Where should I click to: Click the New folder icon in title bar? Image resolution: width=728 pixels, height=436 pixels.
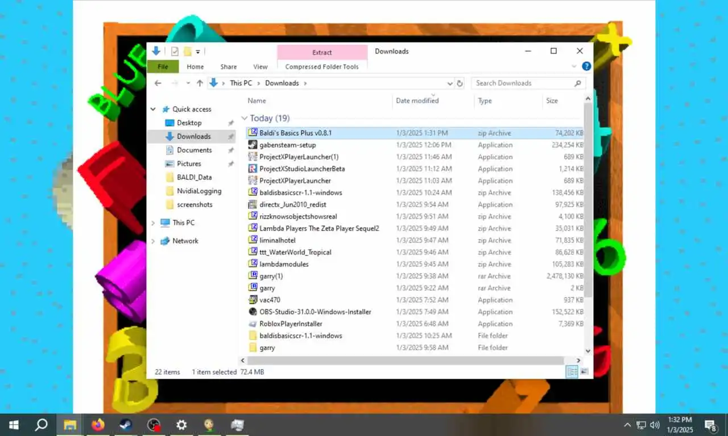point(187,52)
